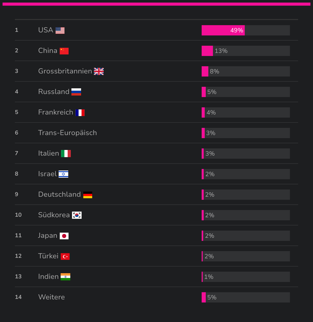Click rank number 7 in the list

click(17, 153)
